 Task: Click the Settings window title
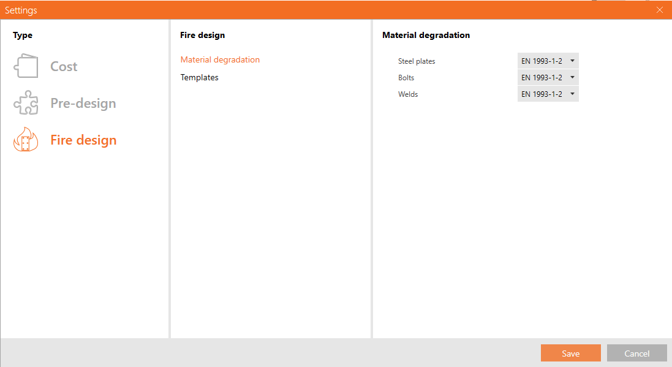pyautogui.click(x=21, y=10)
